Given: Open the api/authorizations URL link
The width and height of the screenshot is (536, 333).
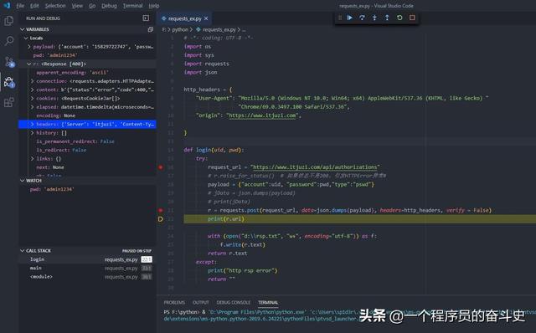Looking at the screenshot, I should (x=315, y=167).
